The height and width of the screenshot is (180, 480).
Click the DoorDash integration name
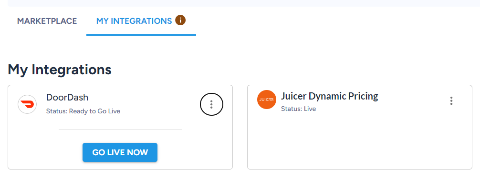[67, 97]
